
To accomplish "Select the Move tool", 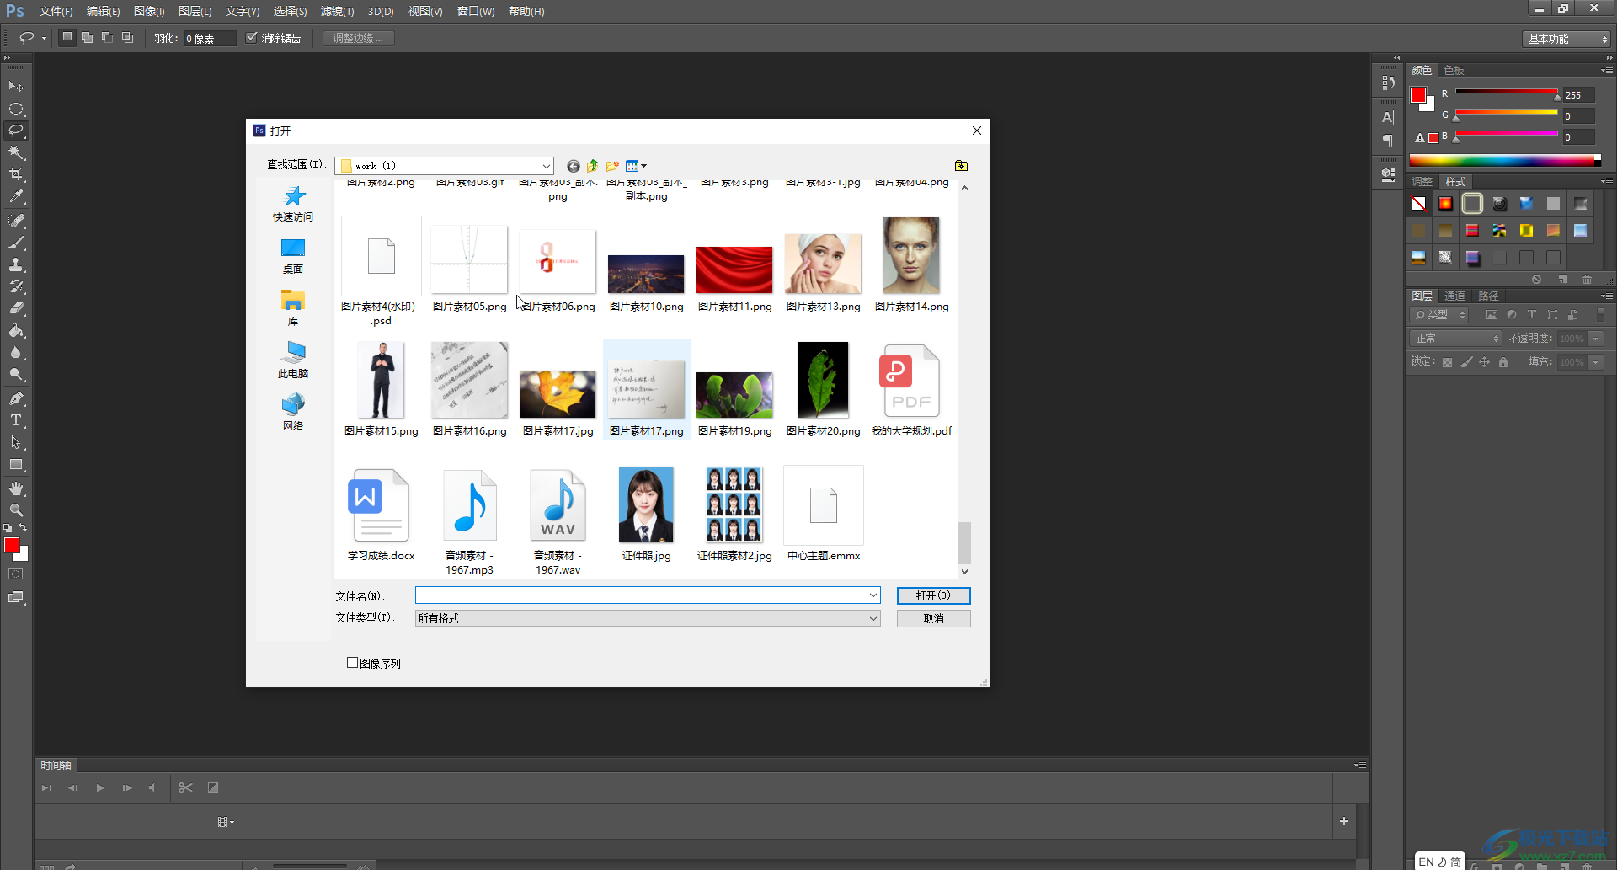I will tap(16, 87).
